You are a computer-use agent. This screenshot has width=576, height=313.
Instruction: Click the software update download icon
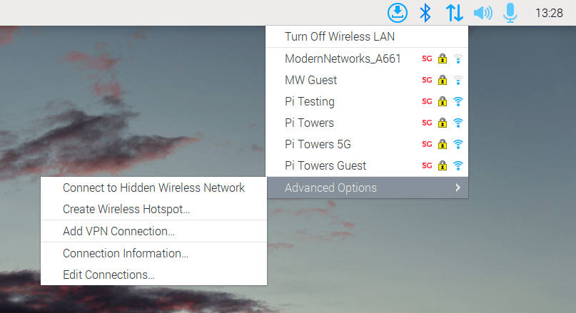398,12
